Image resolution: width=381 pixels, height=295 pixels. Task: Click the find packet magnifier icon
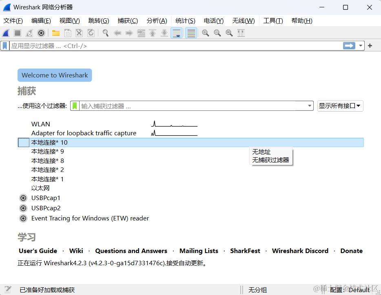tap(106, 33)
